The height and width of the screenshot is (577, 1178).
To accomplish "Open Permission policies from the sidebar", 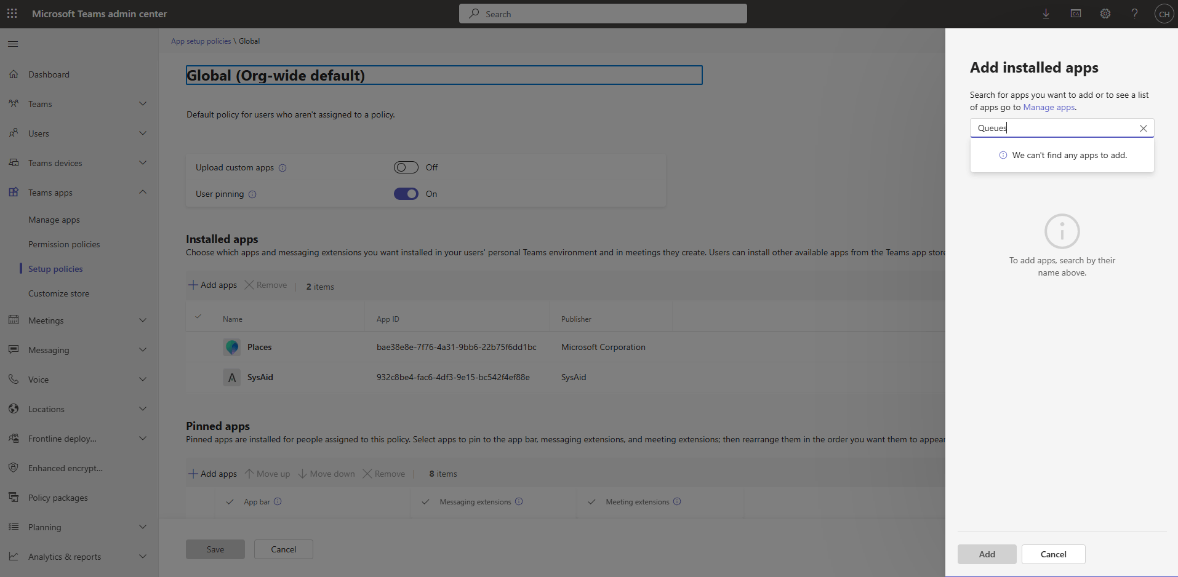I will (64, 244).
